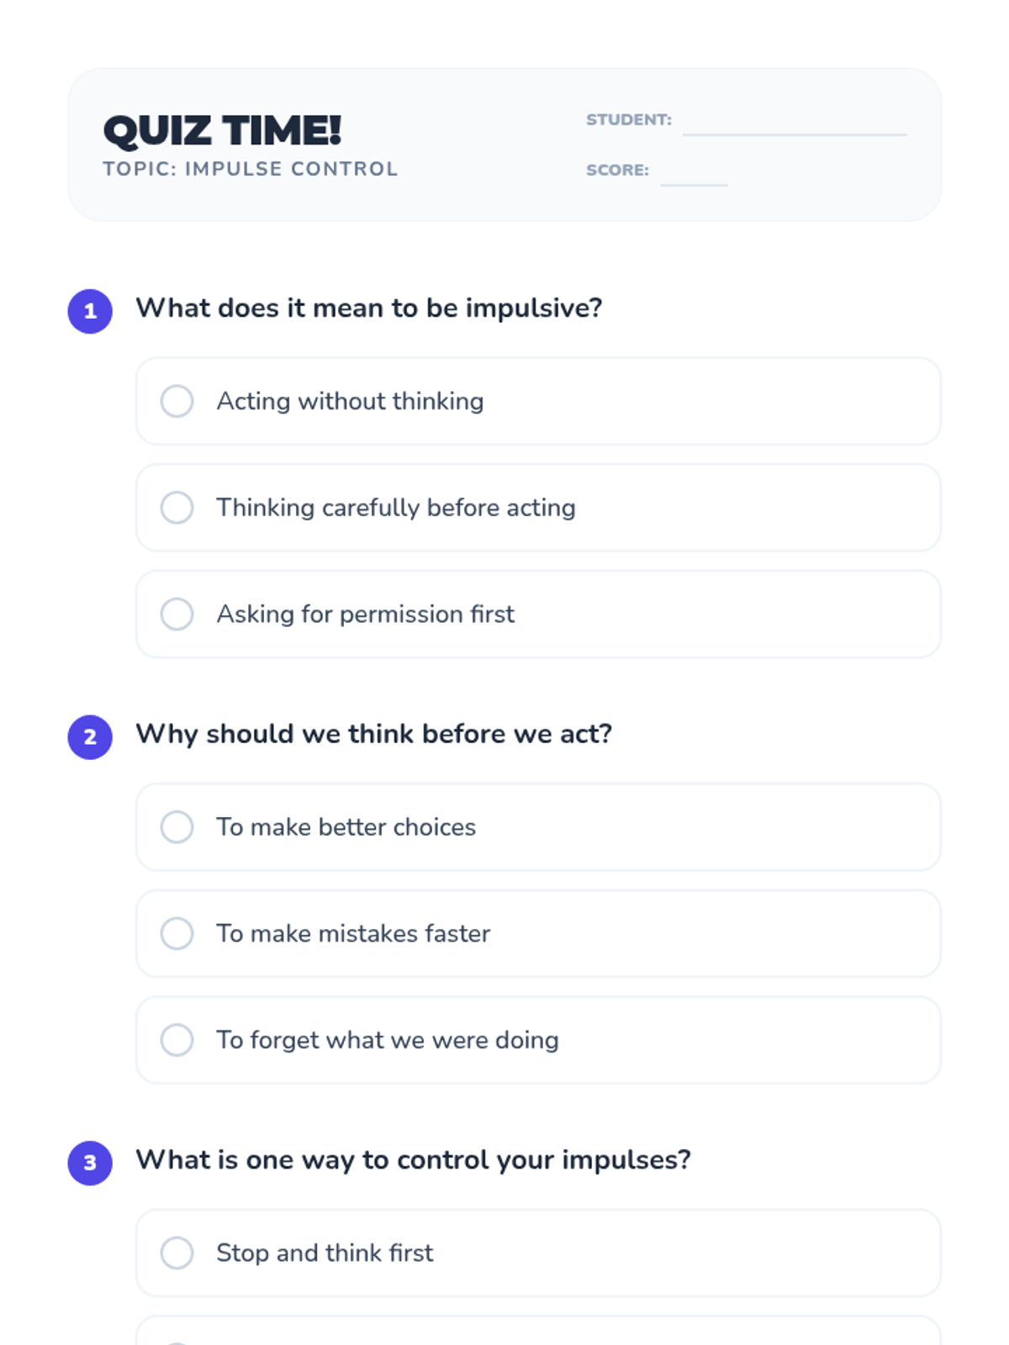
Task: Click the "Score:" label
Action: point(617,170)
